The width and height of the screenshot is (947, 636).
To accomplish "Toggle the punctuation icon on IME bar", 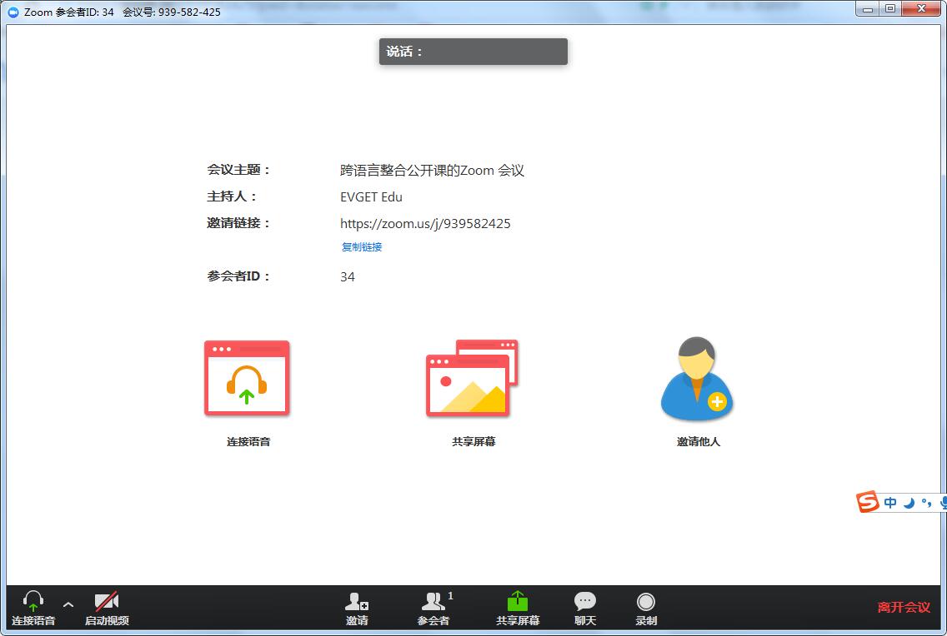I will click(926, 502).
